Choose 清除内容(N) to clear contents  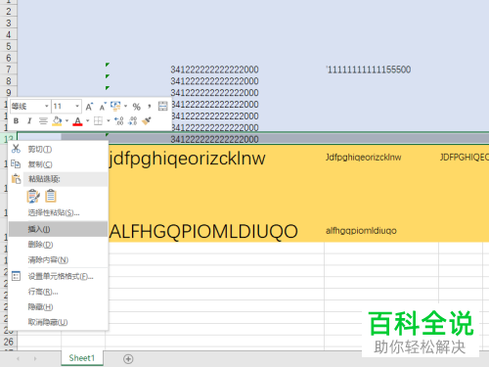[x=48, y=260]
